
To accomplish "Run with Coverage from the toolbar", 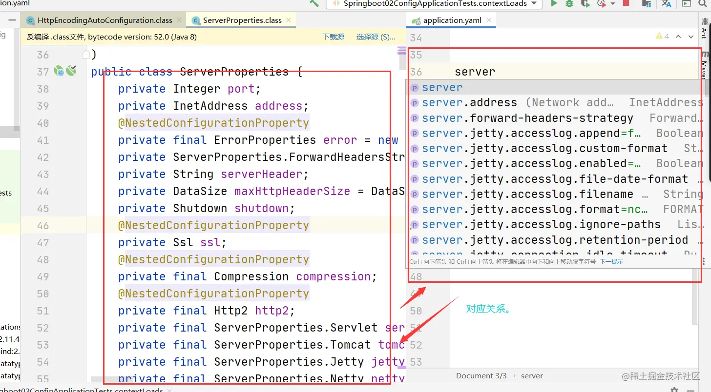I will (x=585, y=3).
